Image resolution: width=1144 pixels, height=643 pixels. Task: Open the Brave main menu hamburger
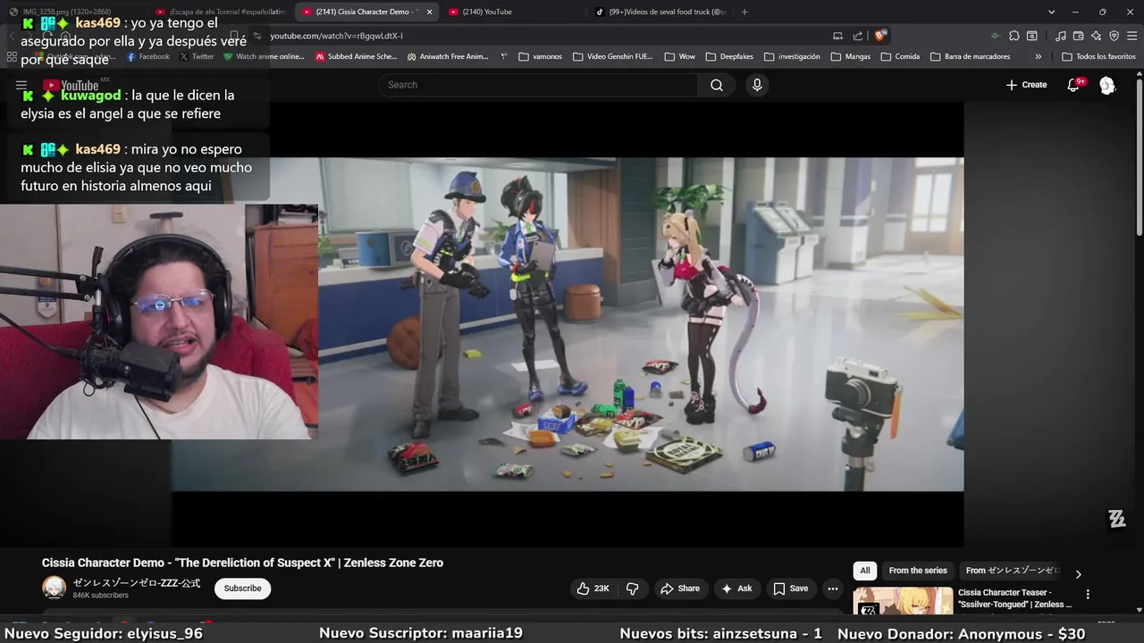click(1131, 36)
